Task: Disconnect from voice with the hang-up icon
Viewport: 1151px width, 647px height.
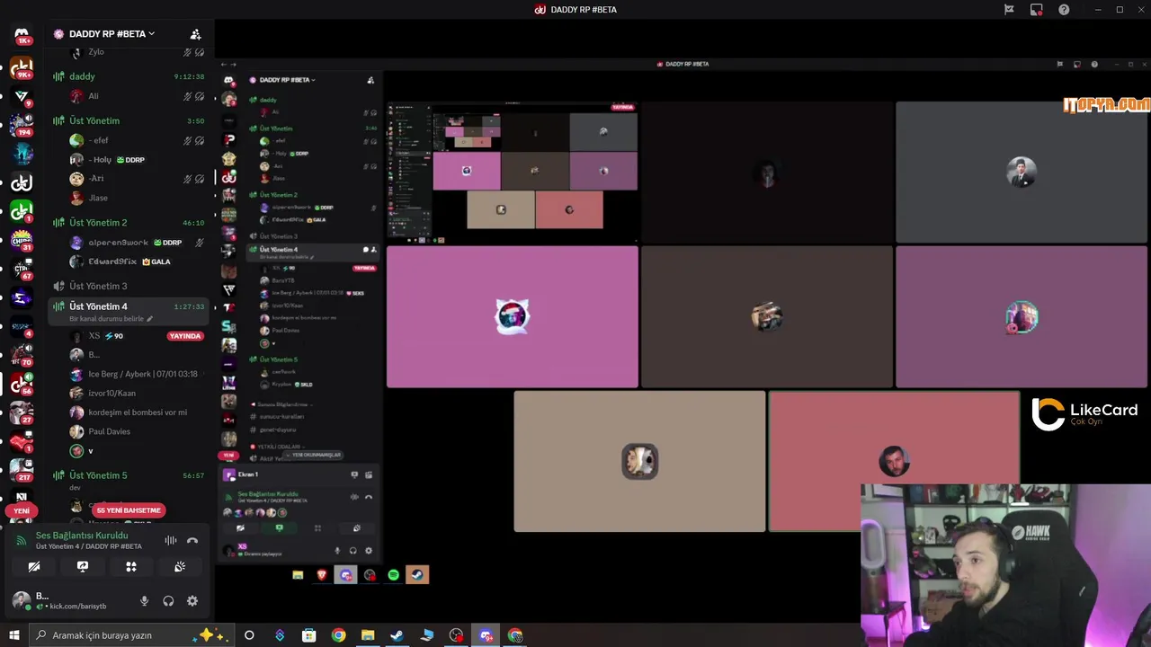Action: (x=192, y=540)
